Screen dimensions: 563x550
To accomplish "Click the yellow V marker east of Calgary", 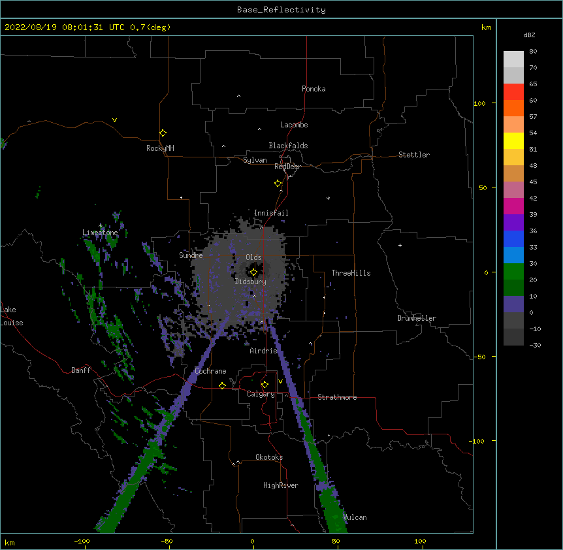I will coord(280,381).
